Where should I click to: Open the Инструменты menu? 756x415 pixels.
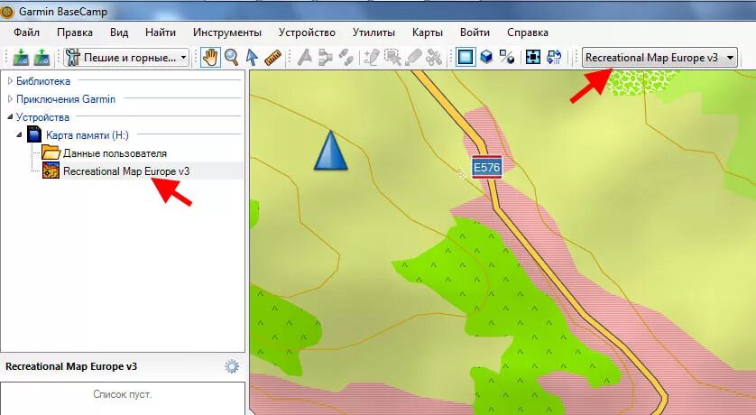pos(227,32)
